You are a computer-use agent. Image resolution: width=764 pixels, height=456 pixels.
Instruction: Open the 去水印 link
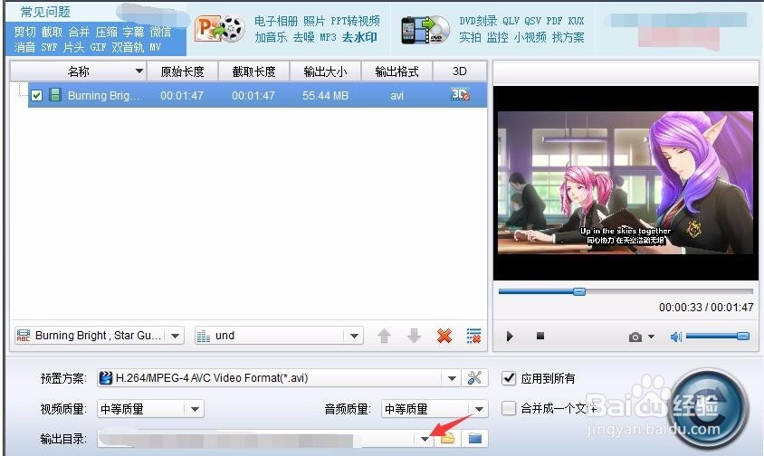pyautogui.click(x=359, y=37)
